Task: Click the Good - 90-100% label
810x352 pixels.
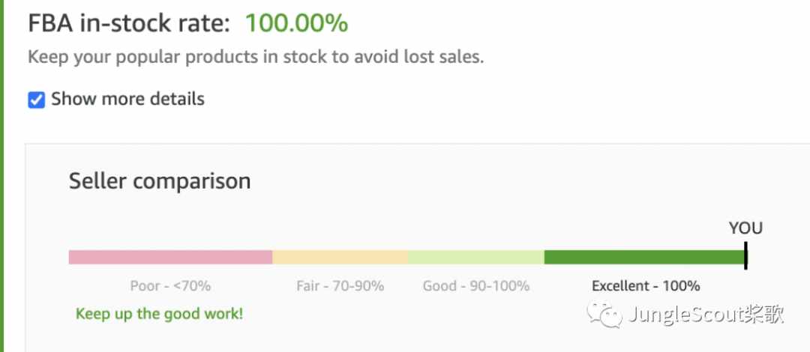Action: point(475,286)
